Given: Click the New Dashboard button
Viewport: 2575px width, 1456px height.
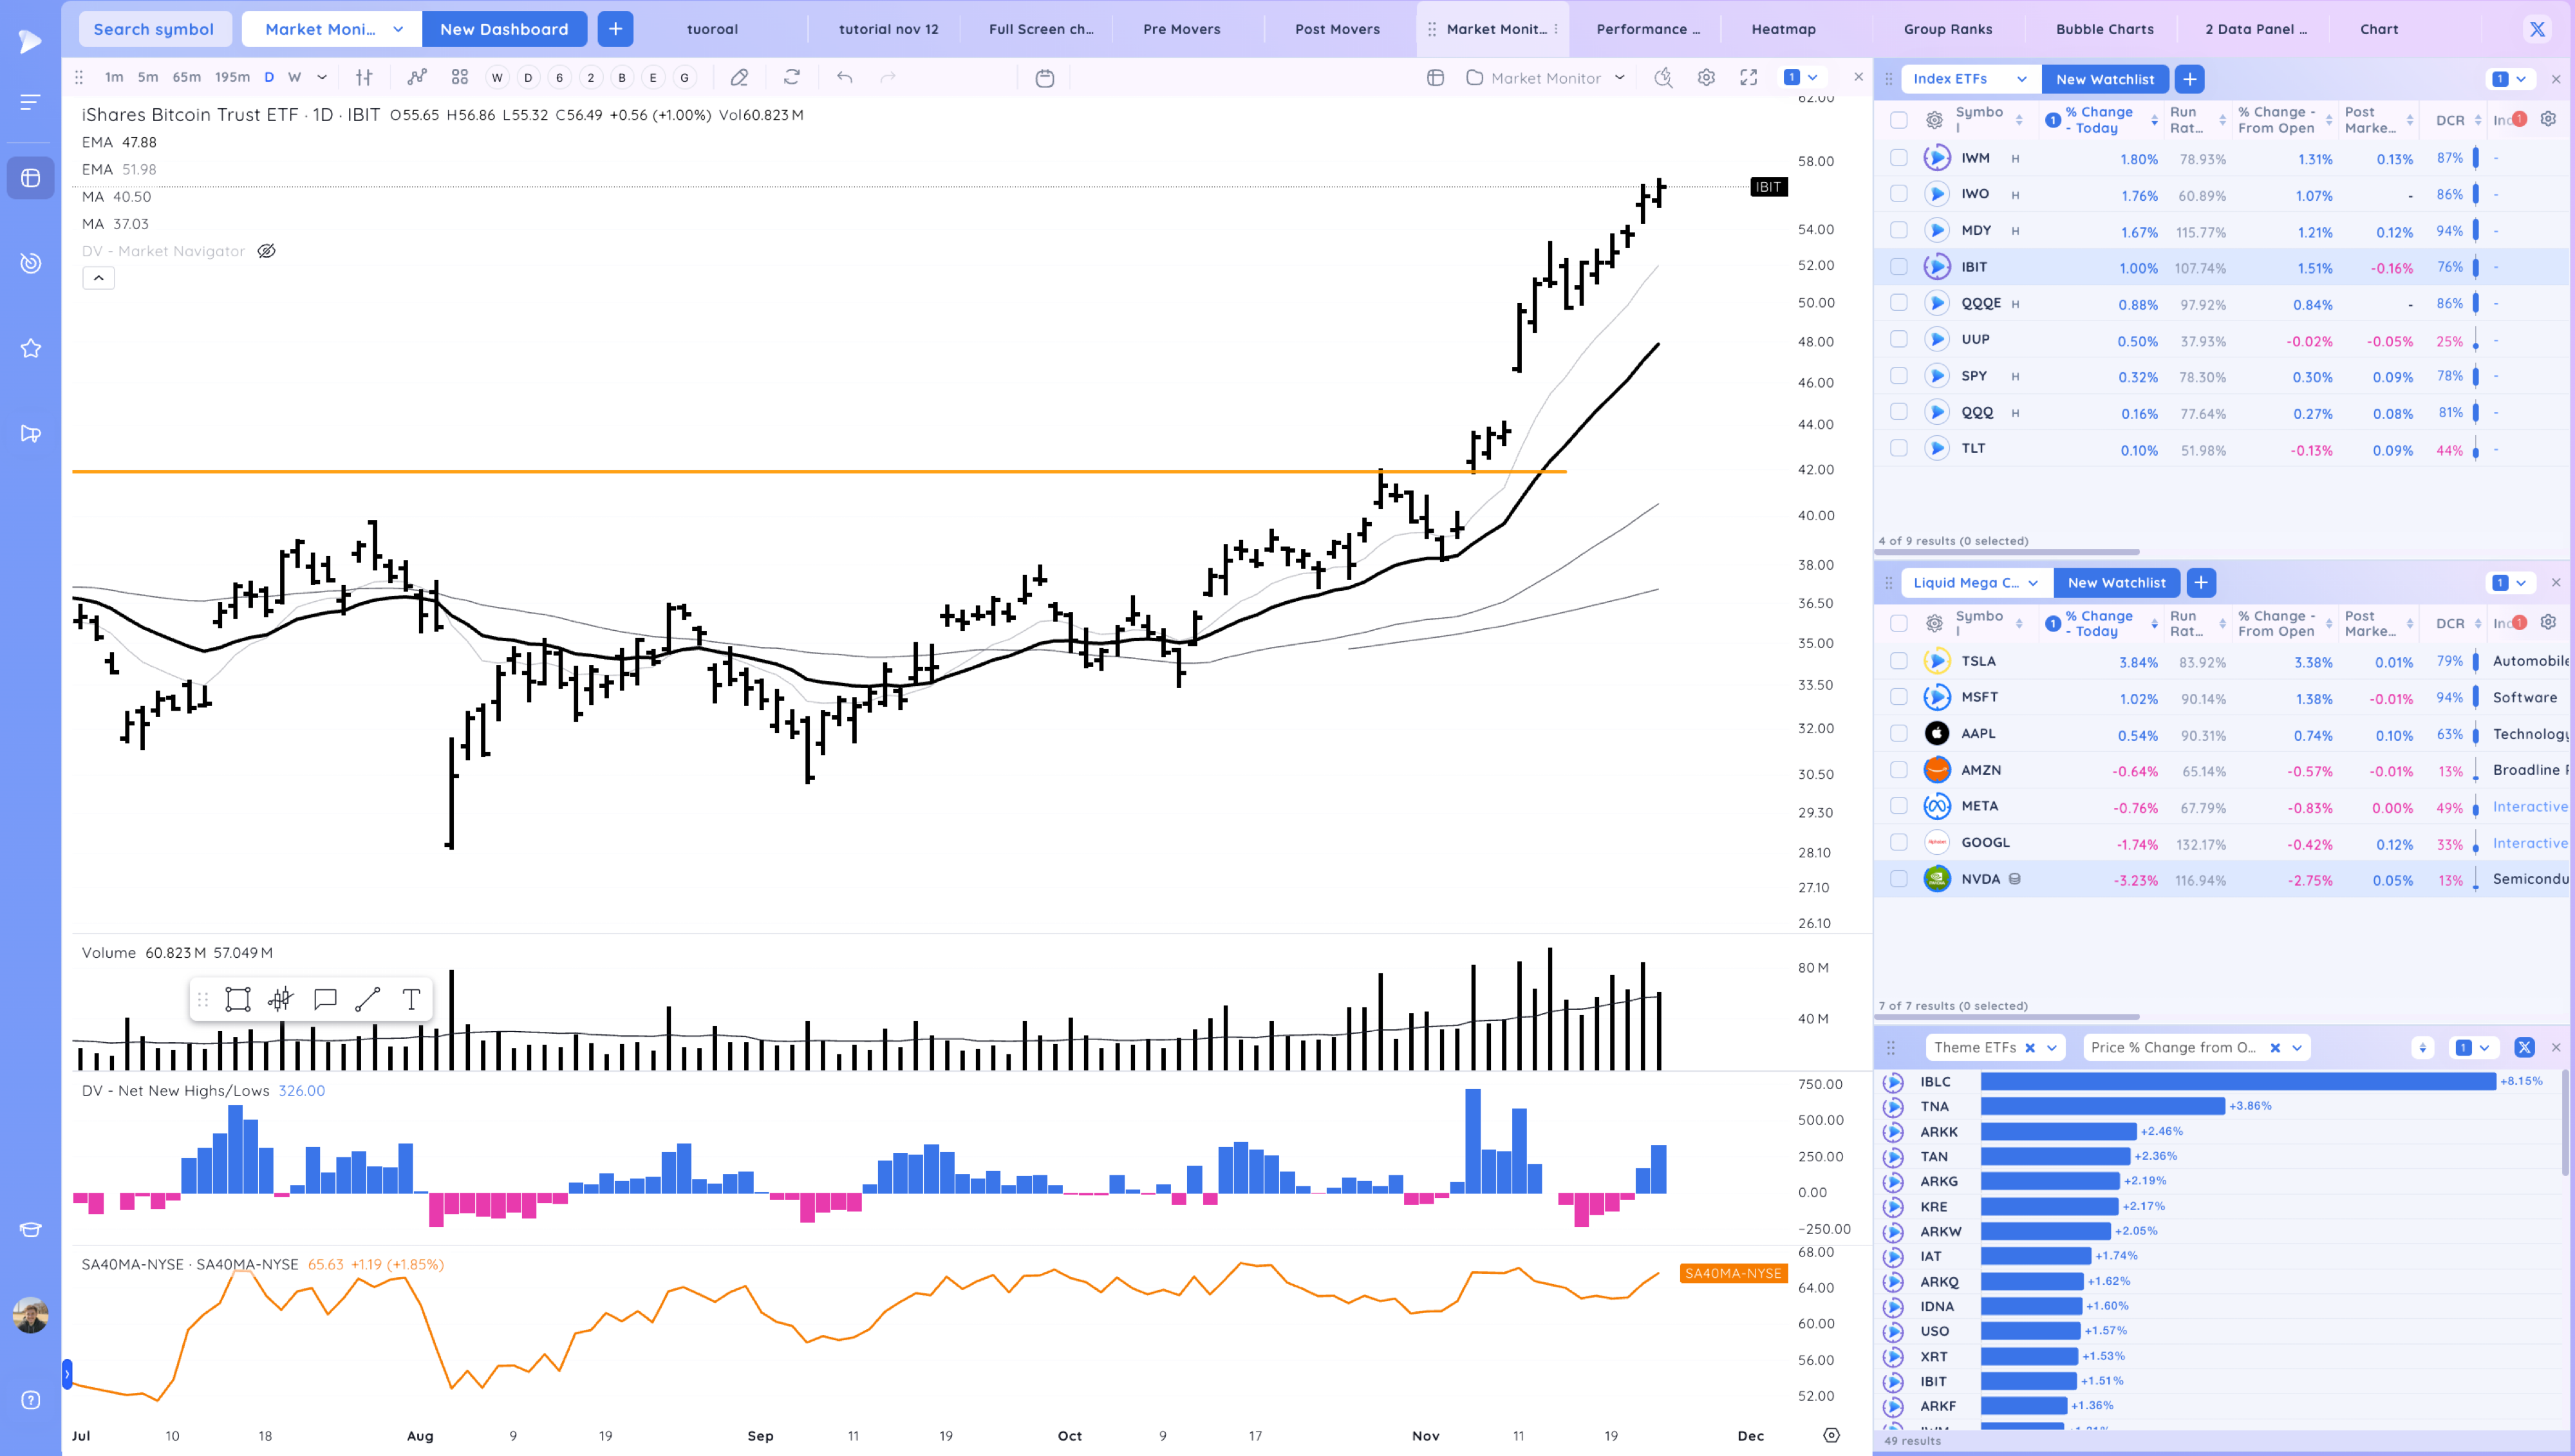Looking at the screenshot, I should click(x=504, y=29).
